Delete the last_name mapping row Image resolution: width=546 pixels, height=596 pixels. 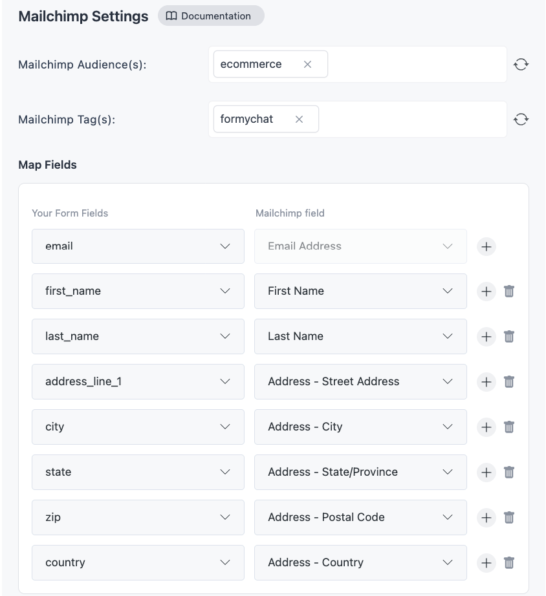pyautogui.click(x=509, y=337)
